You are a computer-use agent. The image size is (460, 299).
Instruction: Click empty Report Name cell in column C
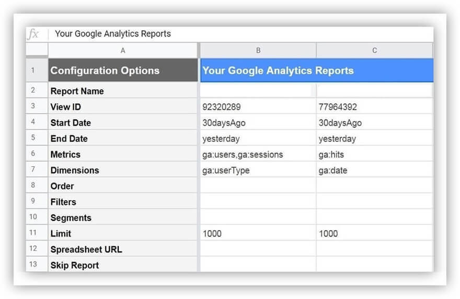[374, 90]
